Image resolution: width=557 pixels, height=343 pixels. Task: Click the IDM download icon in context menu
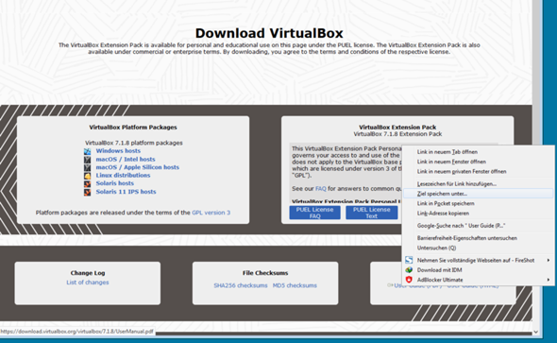[x=409, y=270]
